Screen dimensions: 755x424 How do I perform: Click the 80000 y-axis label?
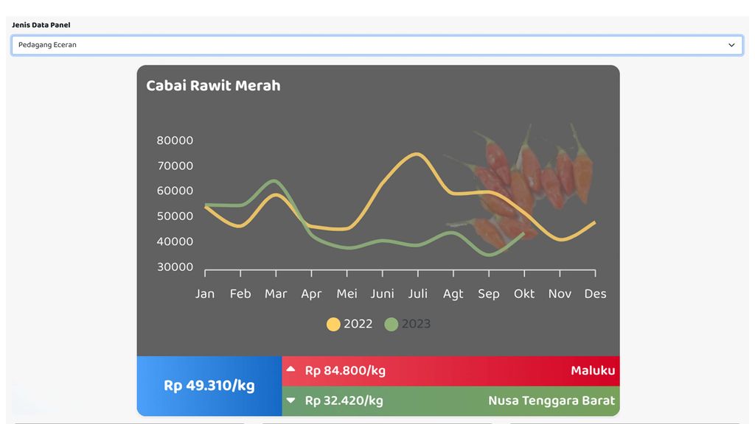click(175, 141)
